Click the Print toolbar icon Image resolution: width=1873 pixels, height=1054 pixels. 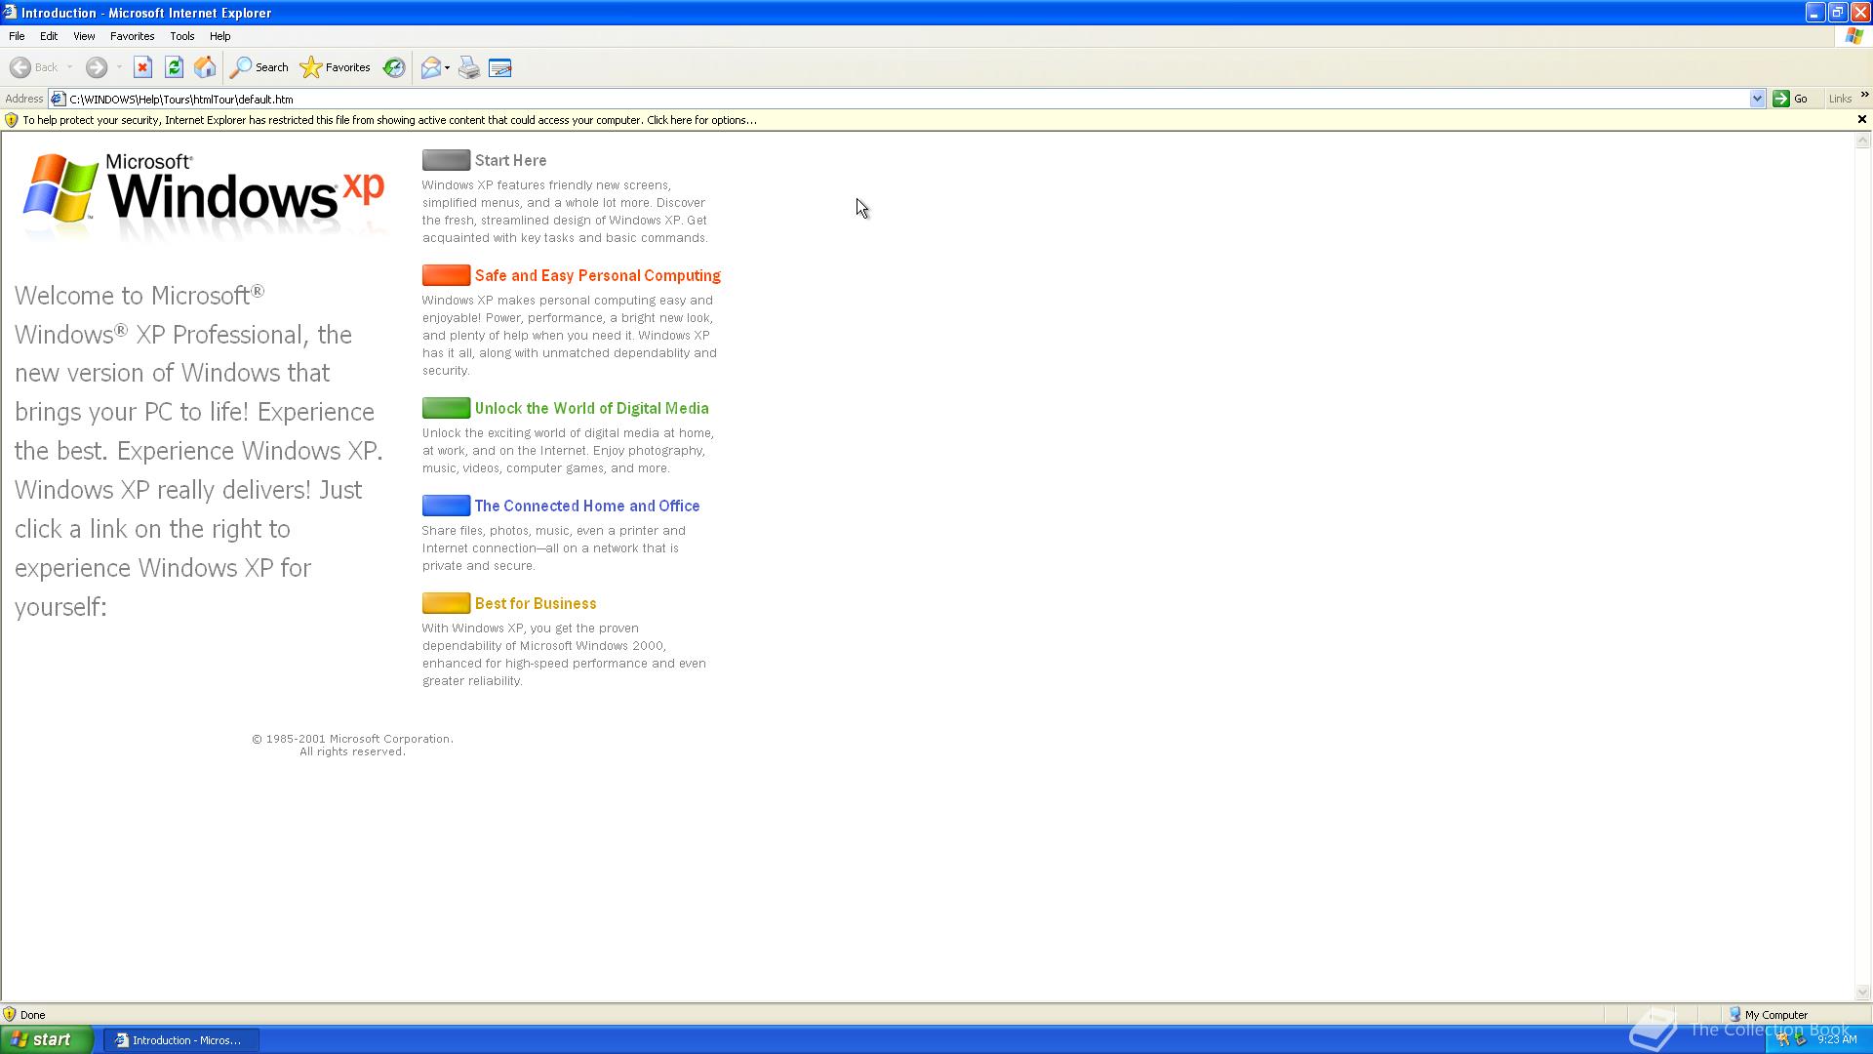469,67
